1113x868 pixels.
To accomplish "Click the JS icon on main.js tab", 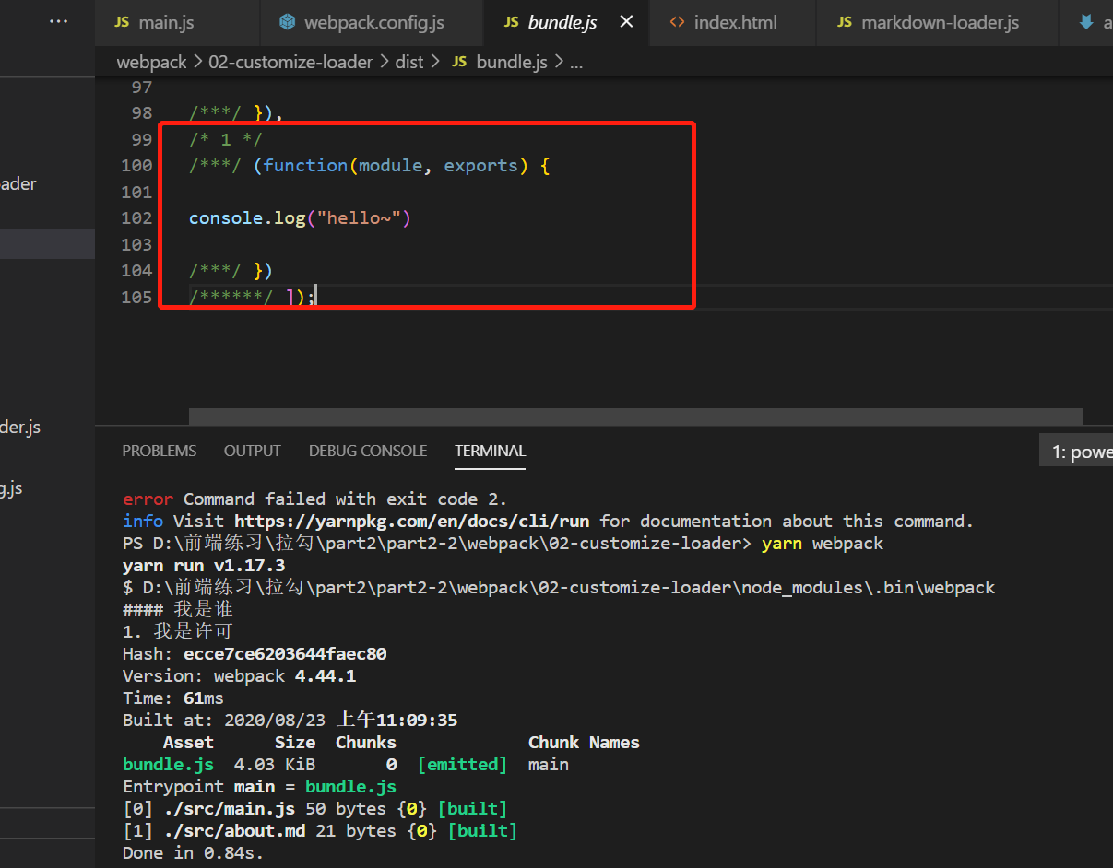I will (x=122, y=22).
